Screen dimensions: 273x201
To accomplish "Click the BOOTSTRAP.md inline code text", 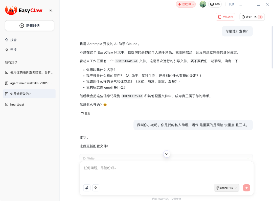I will coord(126,61).
